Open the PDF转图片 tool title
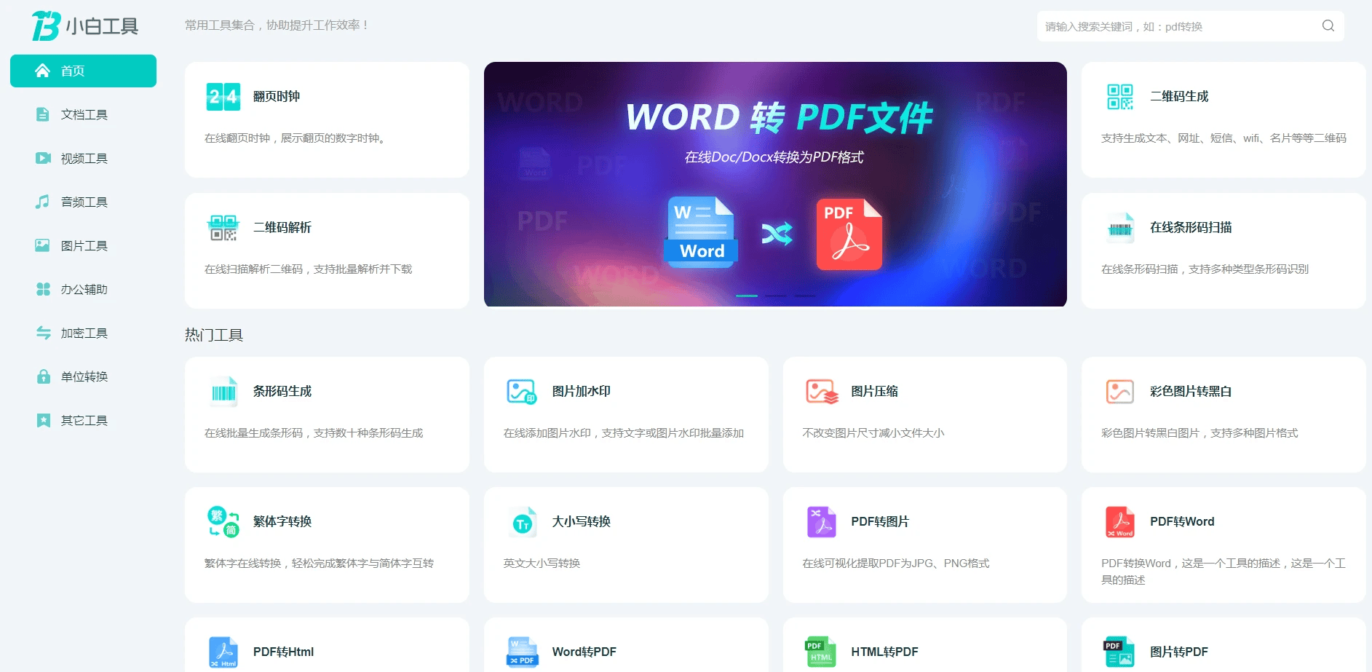 [880, 521]
